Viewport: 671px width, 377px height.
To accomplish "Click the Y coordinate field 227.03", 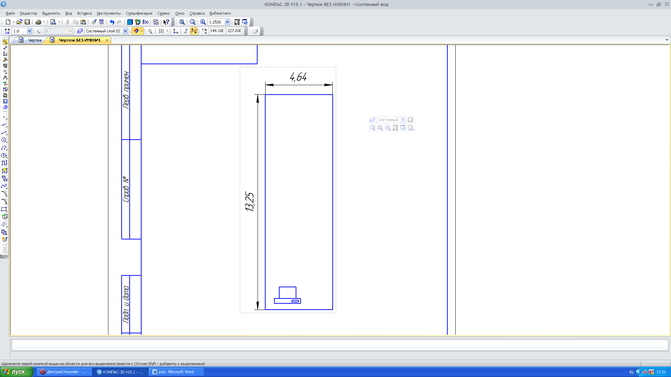I will pyautogui.click(x=235, y=31).
